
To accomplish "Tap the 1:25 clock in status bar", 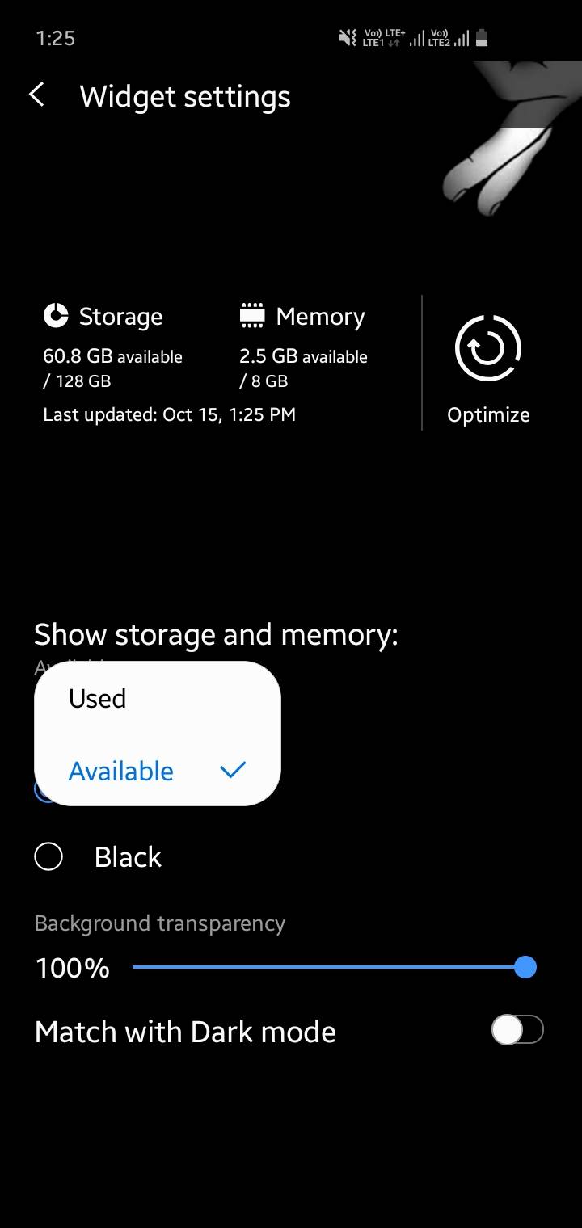I will click(x=54, y=37).
